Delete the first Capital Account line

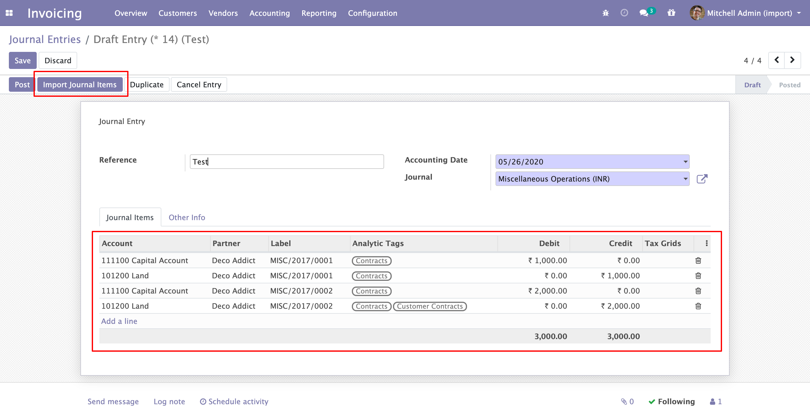[698, 261]
